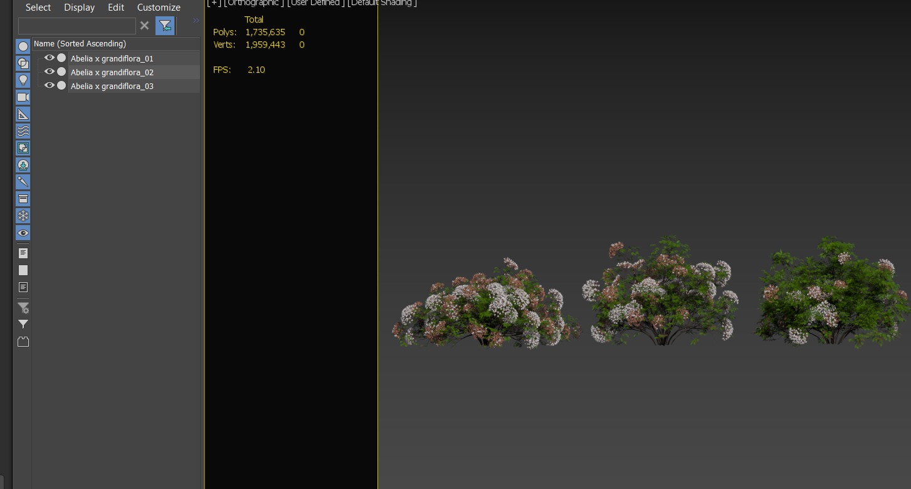The width and height of the screenshot is (911, 489).
Task: Click the Polys count 1,735,635
Action: [265, 32]
